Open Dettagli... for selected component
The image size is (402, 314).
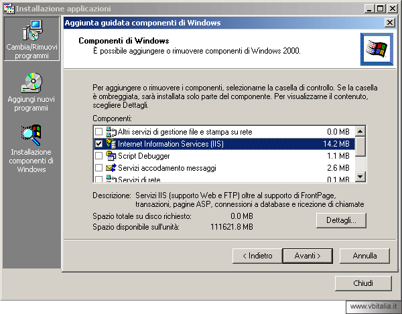click(341, 220)
